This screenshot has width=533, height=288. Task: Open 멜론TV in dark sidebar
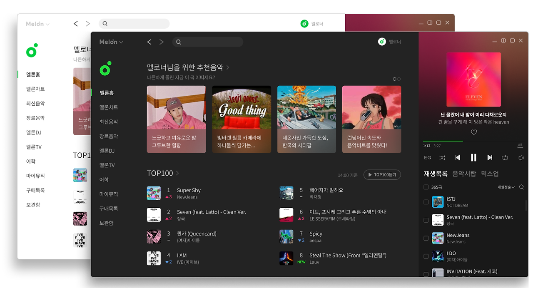pyautogui.click(x=107, y=165)
